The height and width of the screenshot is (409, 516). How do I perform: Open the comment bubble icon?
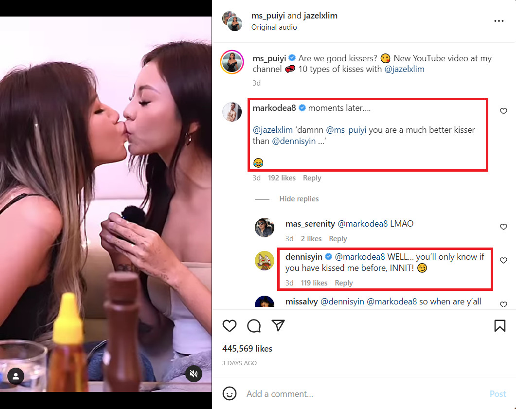254,326
